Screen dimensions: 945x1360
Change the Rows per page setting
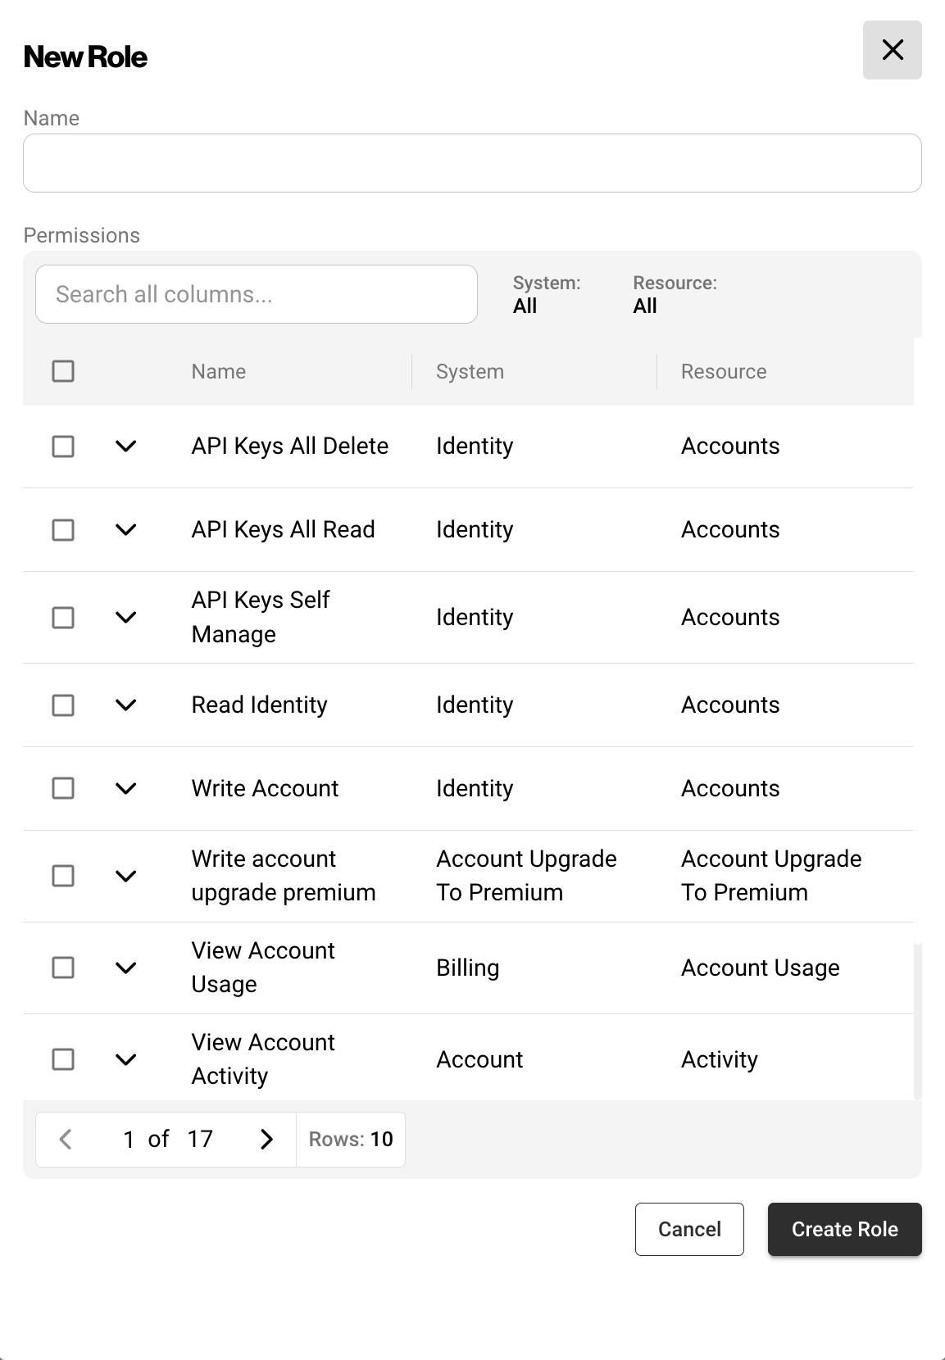pyautogui.click(x=351, y=1139)
